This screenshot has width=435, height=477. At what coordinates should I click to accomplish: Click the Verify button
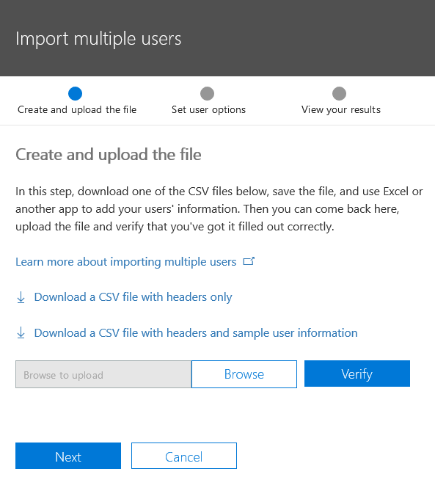357,374
